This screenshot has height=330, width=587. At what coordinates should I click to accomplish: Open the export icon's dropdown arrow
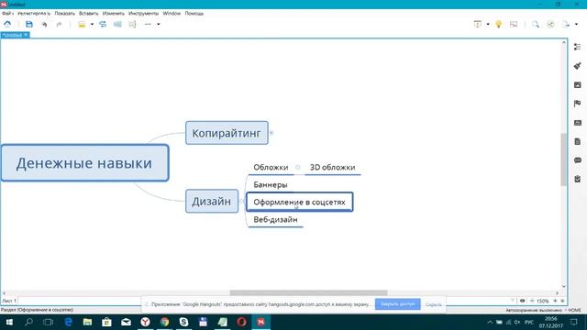coord(576,25)
